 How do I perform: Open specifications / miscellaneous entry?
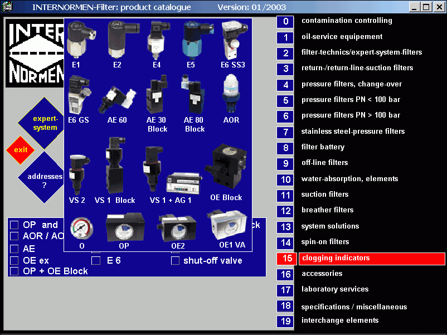(x=354, y=307)
